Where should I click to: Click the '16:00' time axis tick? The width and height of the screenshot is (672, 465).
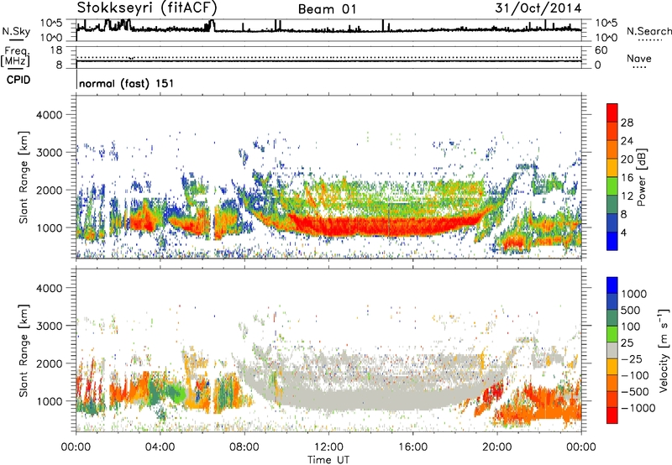click(x=412, y=447)
